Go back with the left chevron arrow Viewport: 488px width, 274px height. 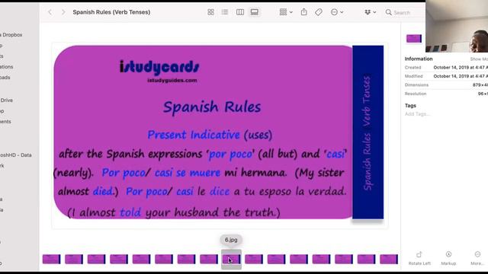click(50, 12)
